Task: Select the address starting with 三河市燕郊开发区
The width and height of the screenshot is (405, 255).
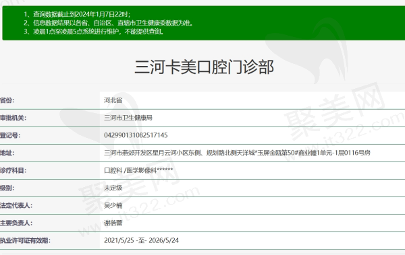Action: [237, 153]
